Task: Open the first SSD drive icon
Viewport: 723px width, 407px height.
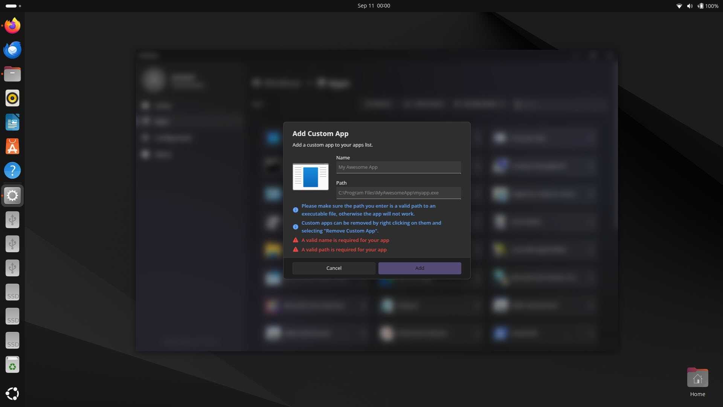Action: tap(12, 292)
